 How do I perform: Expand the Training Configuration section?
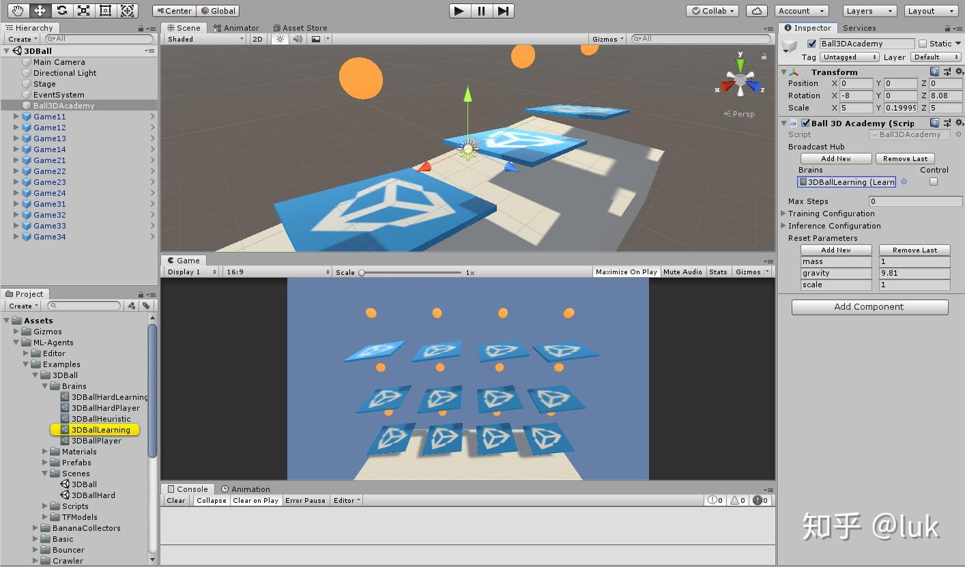783,213
